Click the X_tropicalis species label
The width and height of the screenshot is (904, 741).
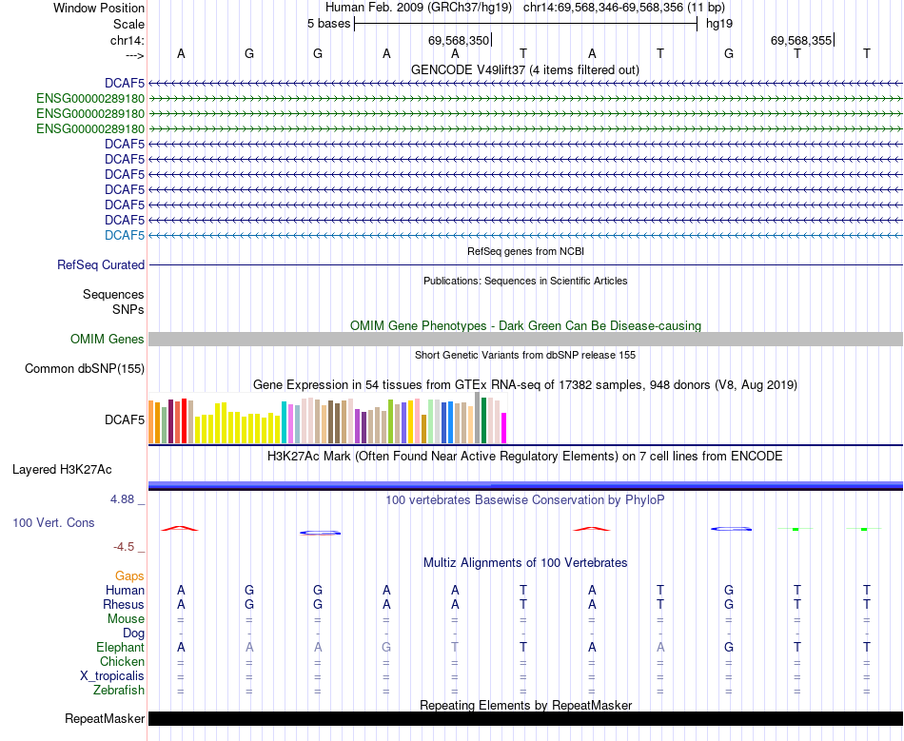[x=112, y=675]
